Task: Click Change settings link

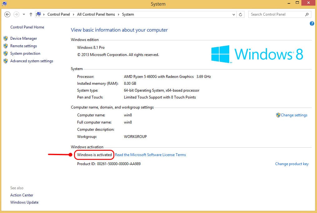Action: (x=294, y=115)
